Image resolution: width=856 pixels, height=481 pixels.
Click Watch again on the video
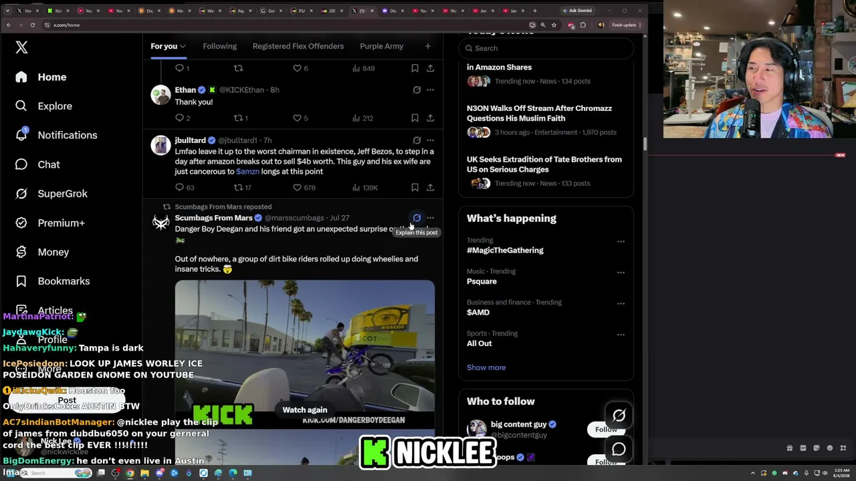pos(304,410)
